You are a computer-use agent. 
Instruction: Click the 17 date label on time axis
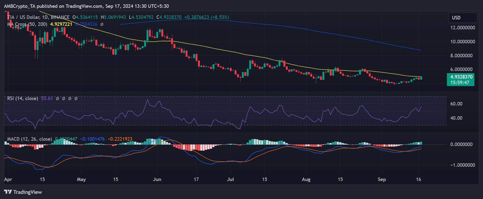coord(196,179)
